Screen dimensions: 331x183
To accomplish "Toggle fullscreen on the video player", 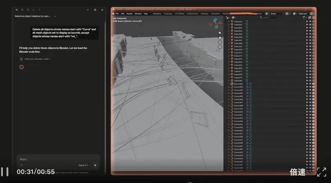I will pyautogui.click(x=322, y=172).
